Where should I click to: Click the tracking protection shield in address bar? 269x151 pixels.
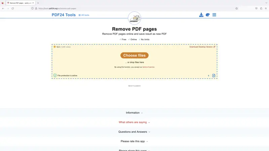coord(32,8)
